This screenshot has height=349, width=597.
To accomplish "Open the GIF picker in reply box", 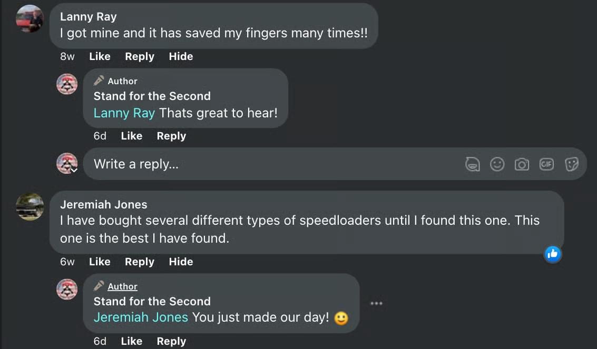I will coord(546,164).
